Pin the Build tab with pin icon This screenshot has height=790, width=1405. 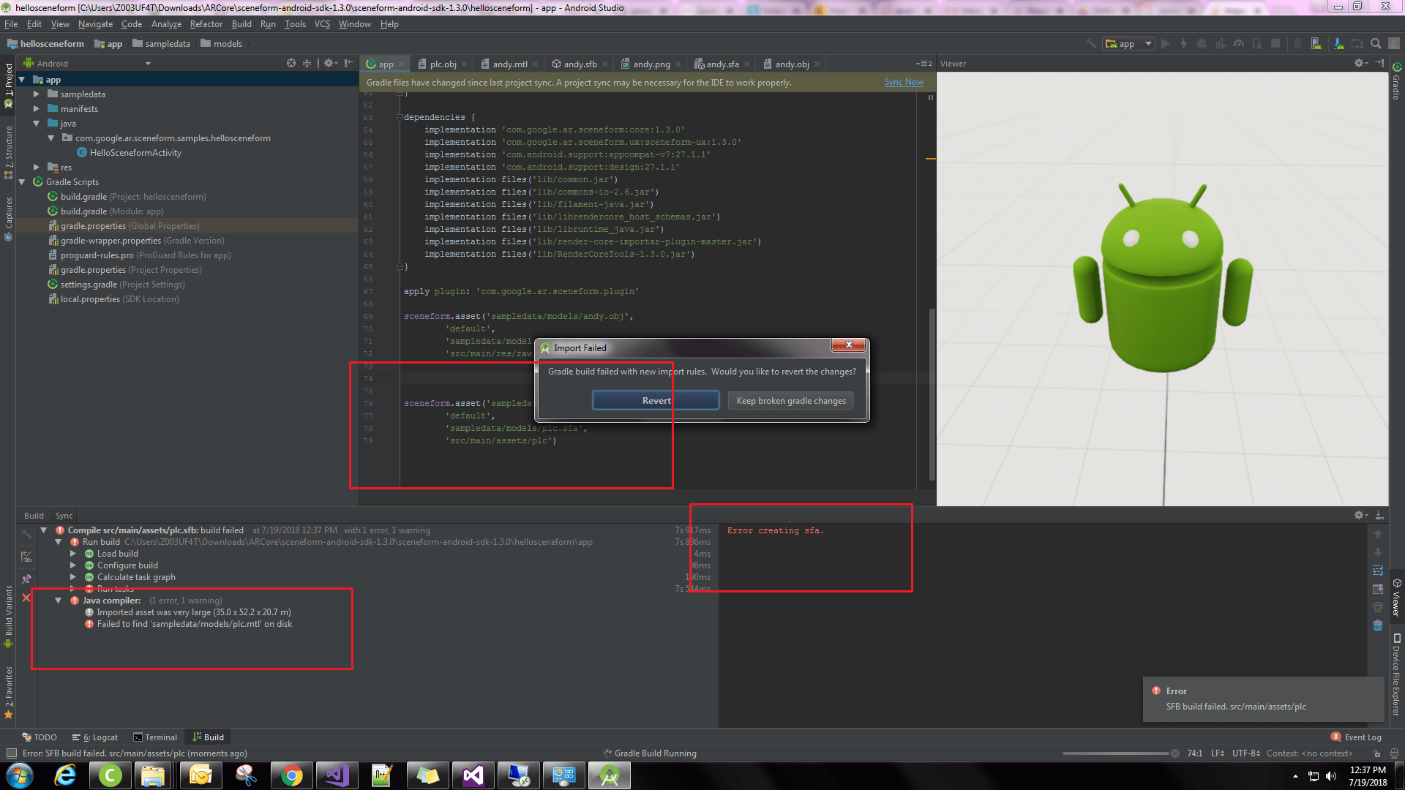(26, 579)
